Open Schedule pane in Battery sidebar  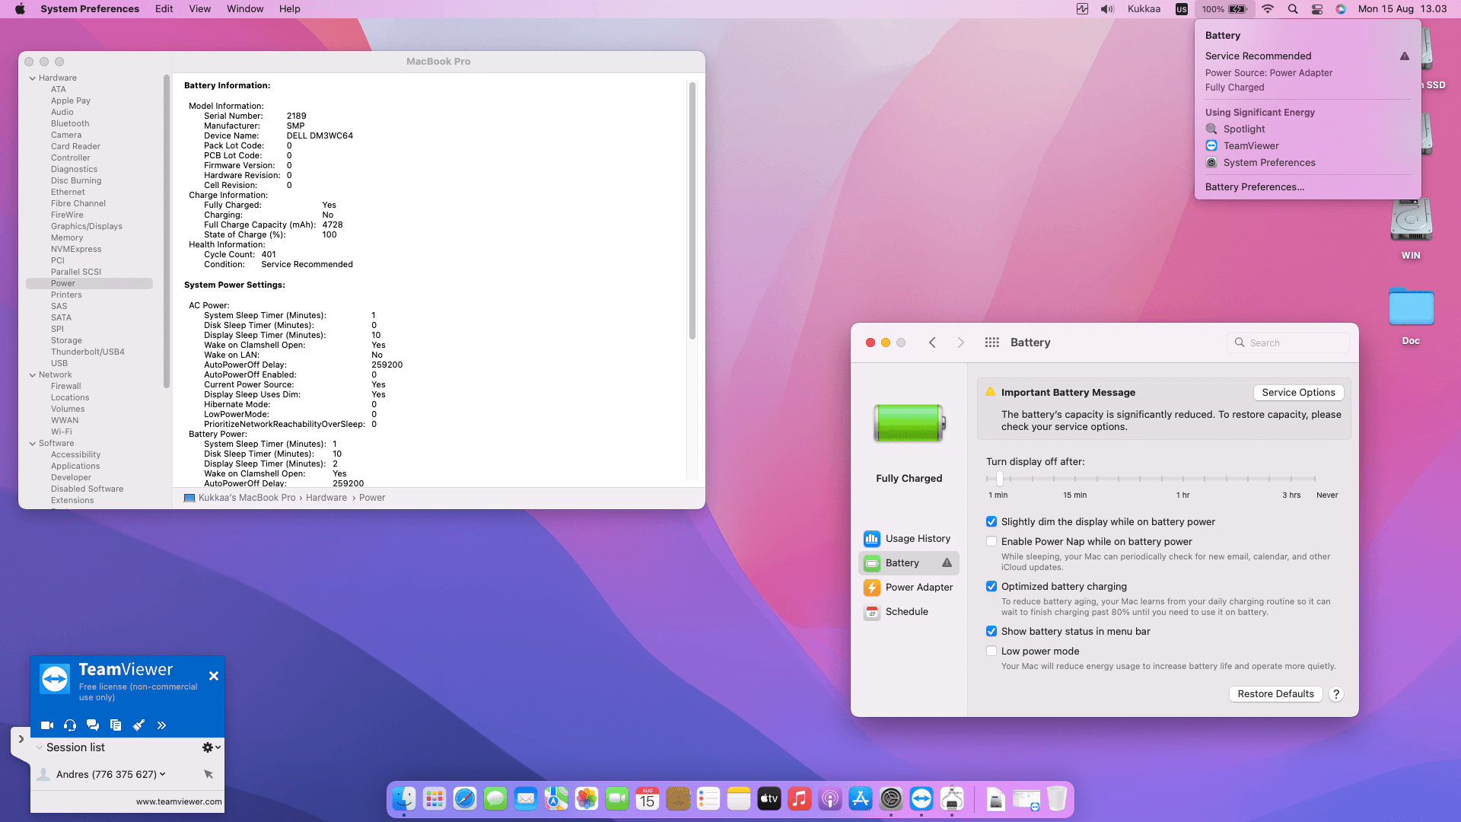pos(906,612)
